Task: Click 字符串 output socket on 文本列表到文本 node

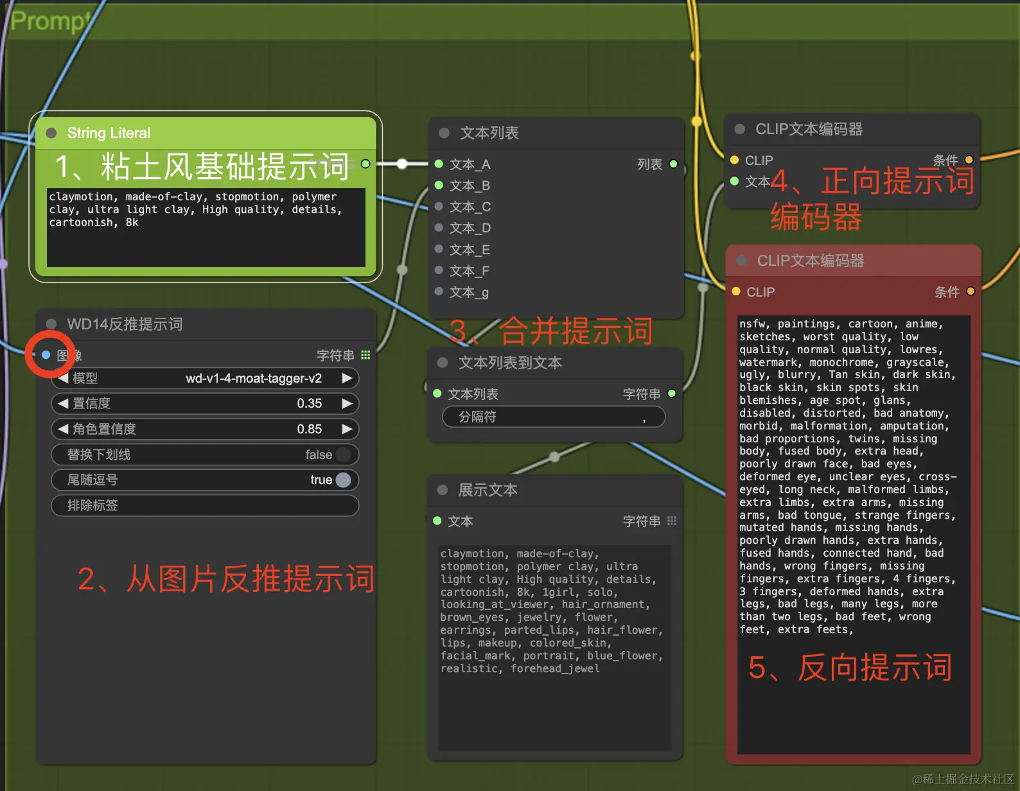Action: (672, 394)
